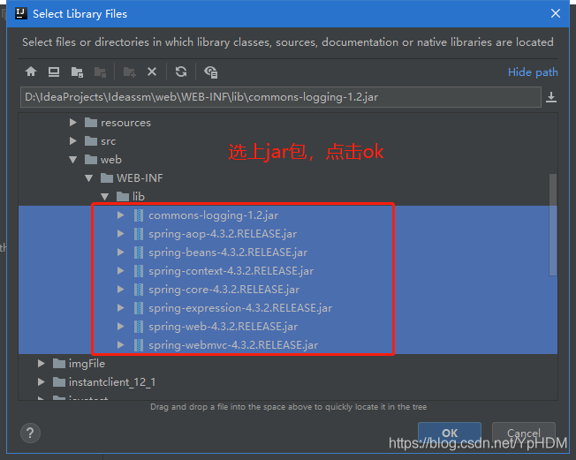Click the New Folder toolbar icon
Image resolution: width=576 pixels, height=460 pixels.
tap(129, 72)
